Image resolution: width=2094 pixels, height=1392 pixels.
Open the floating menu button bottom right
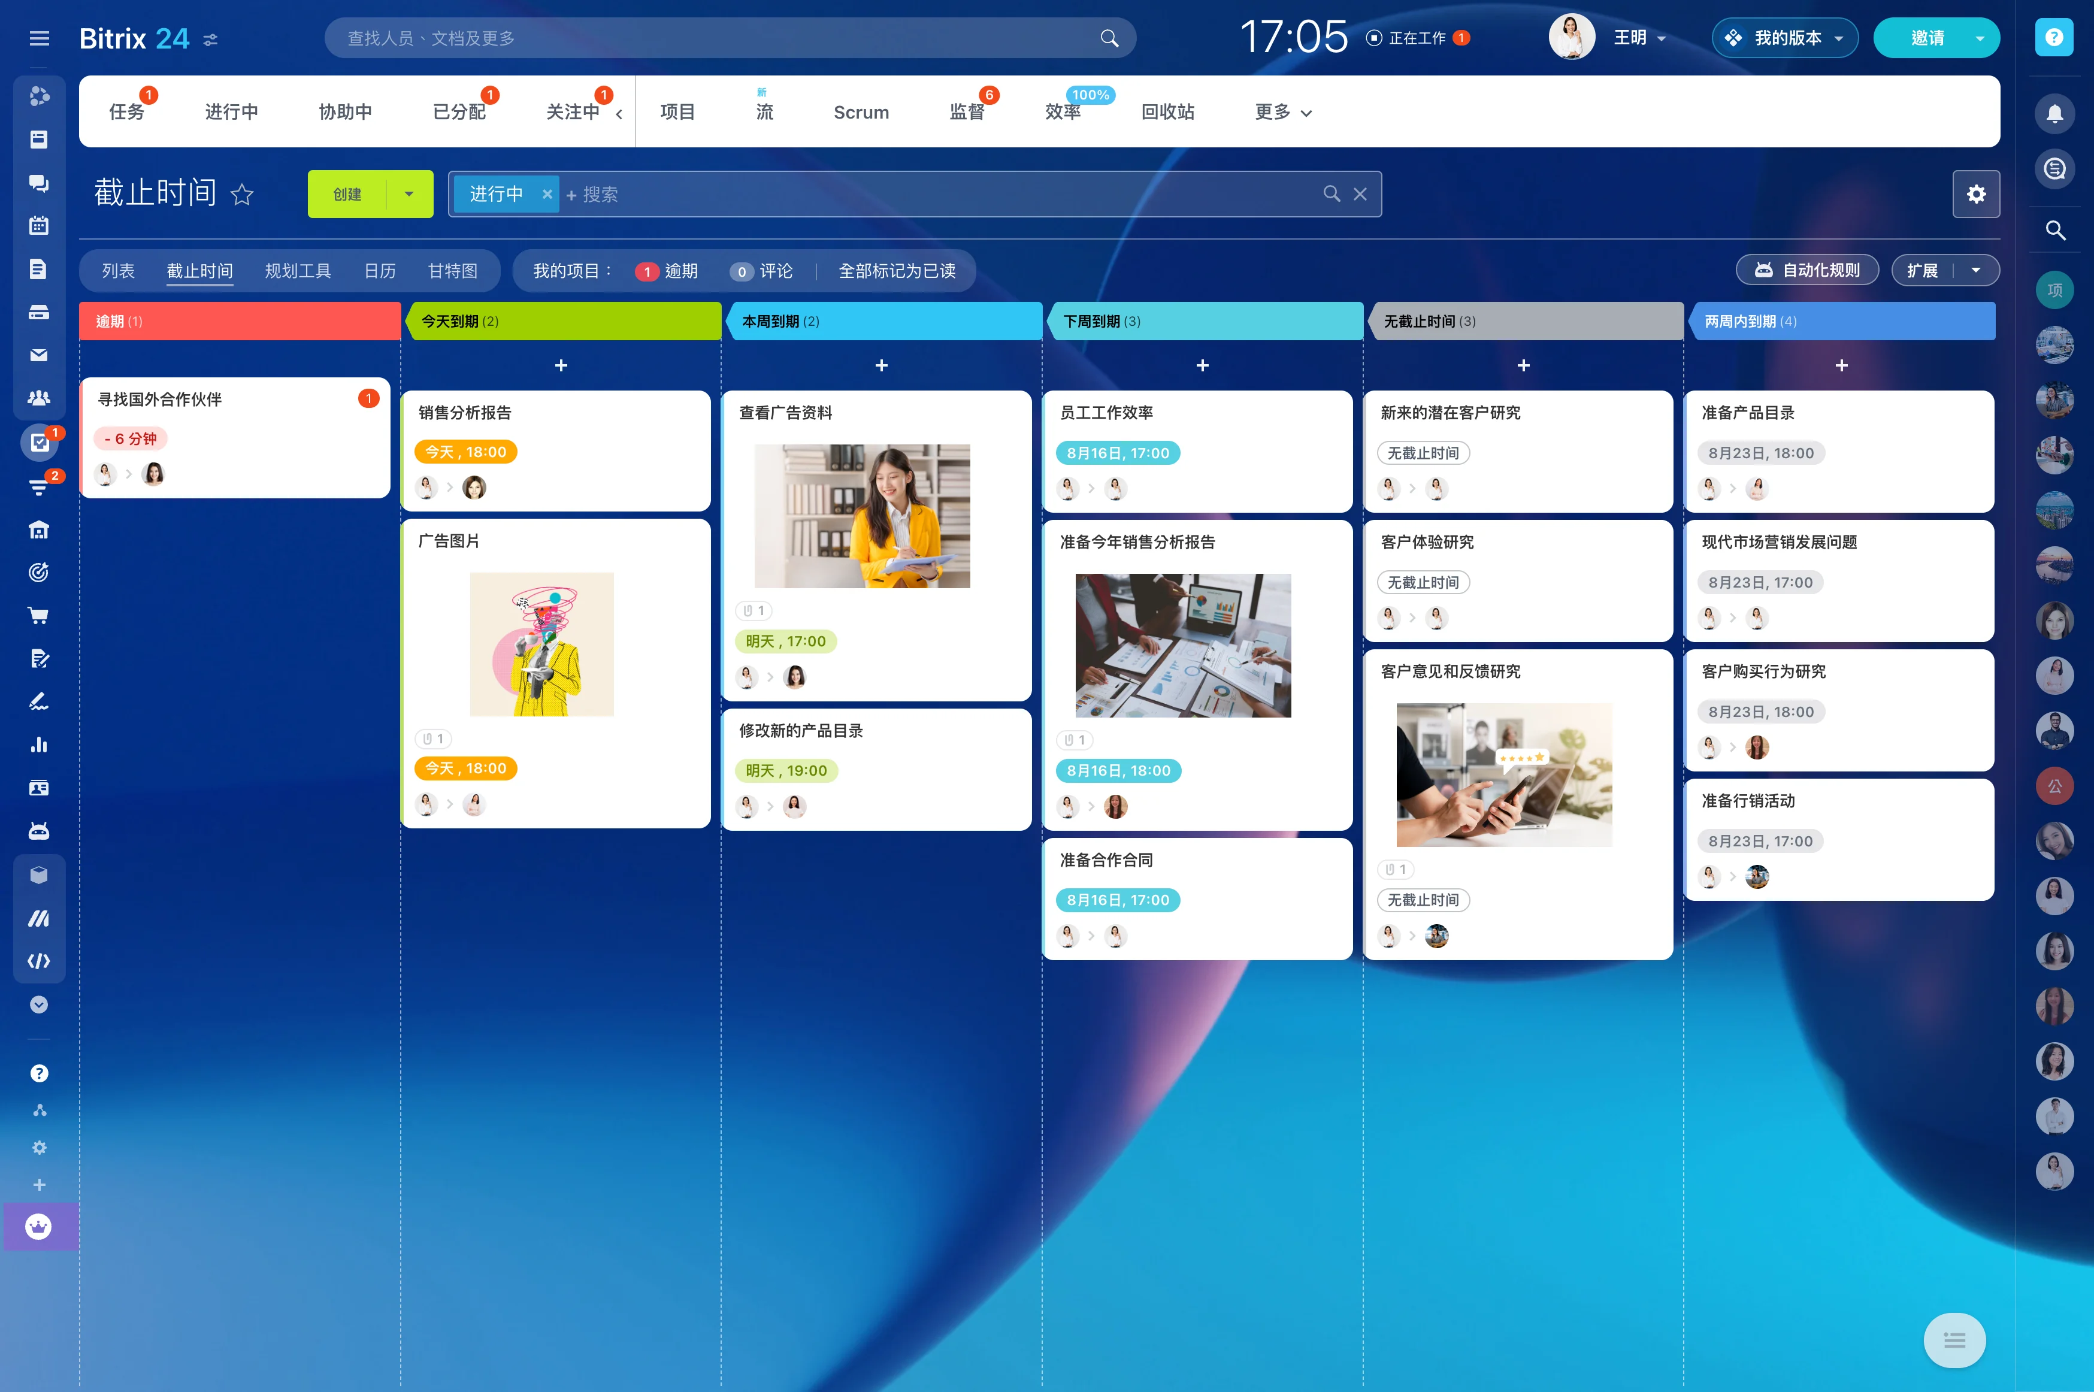coord(1954,1340)
